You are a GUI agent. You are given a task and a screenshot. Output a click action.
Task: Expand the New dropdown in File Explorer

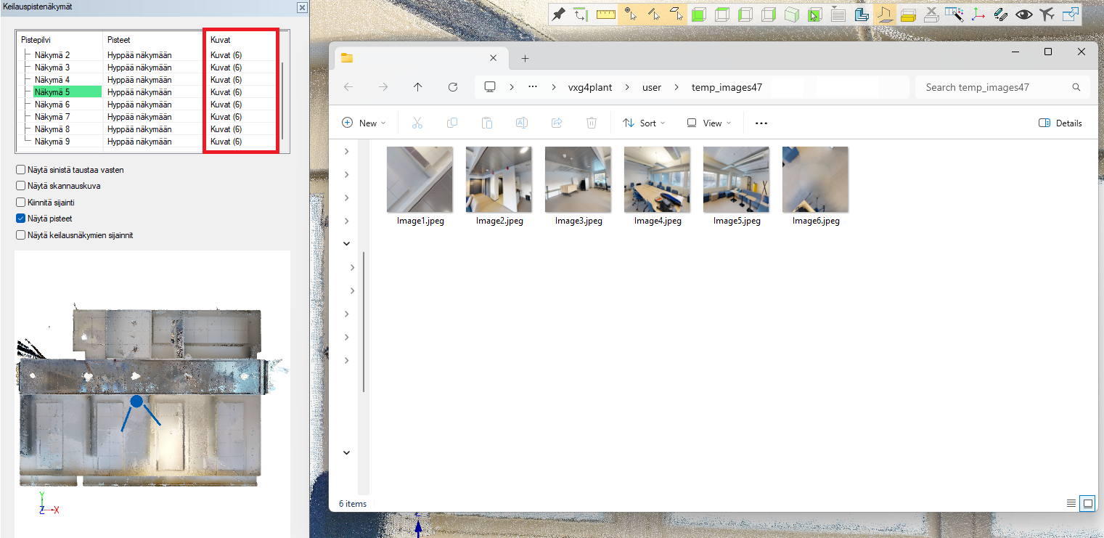pyautogui.click(x=364, y=123)
